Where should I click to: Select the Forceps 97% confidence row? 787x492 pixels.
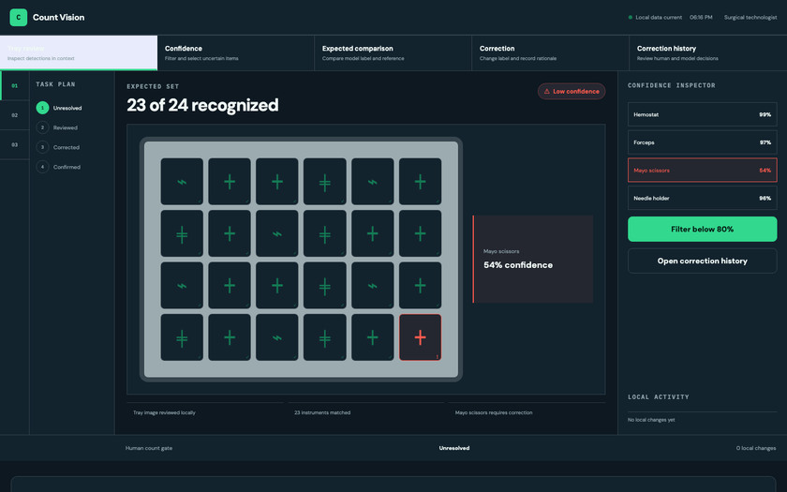pos(702,142)
